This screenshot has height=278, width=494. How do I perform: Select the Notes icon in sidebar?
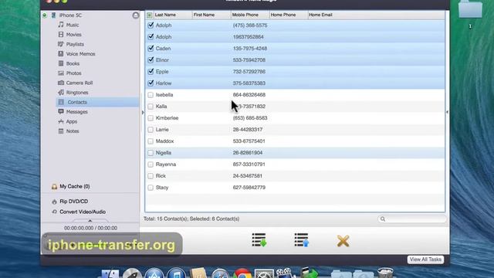pyautogui.click(x=61, y=131)
